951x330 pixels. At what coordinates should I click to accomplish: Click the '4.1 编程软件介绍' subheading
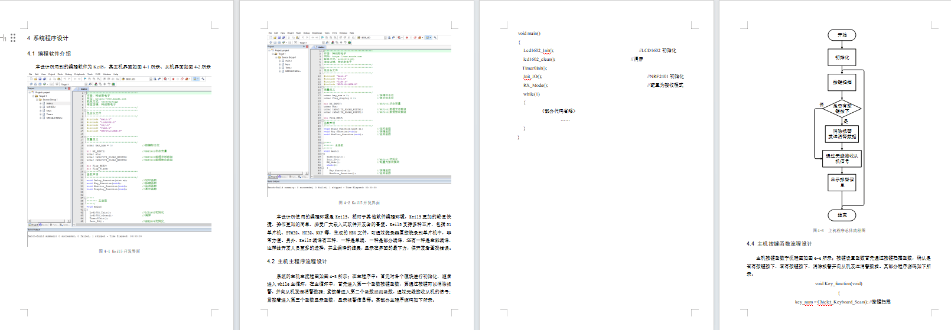click(49, 54)
